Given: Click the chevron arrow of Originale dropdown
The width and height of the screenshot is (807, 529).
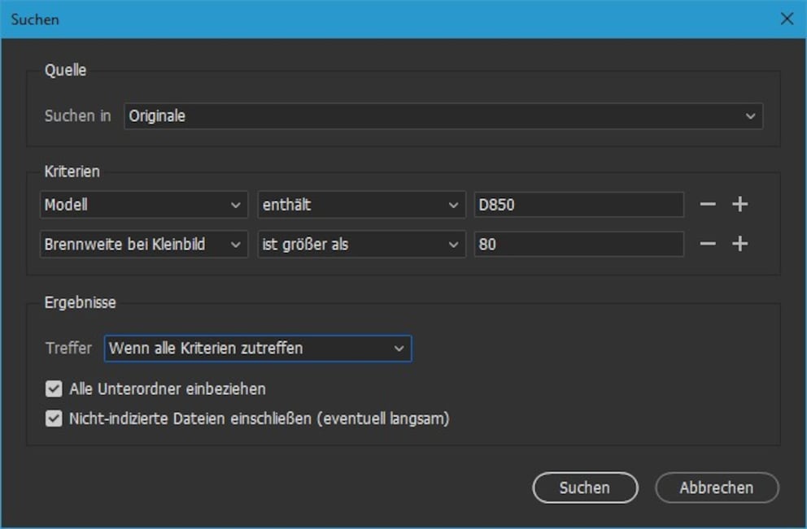Looking at the screenshot, I should [750, 116].
